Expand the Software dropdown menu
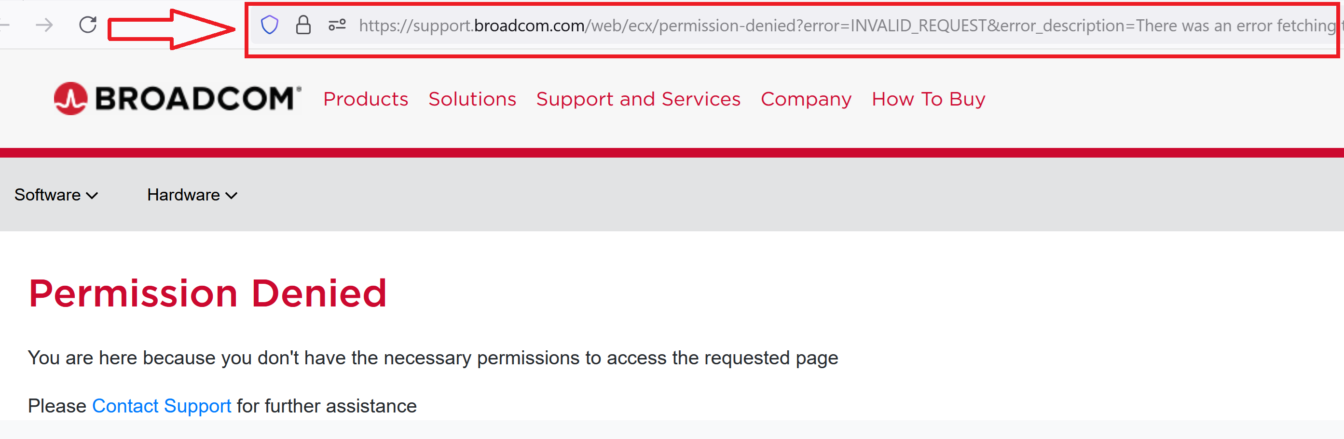This screenshot has width=1344, height=439. point(56,195)
